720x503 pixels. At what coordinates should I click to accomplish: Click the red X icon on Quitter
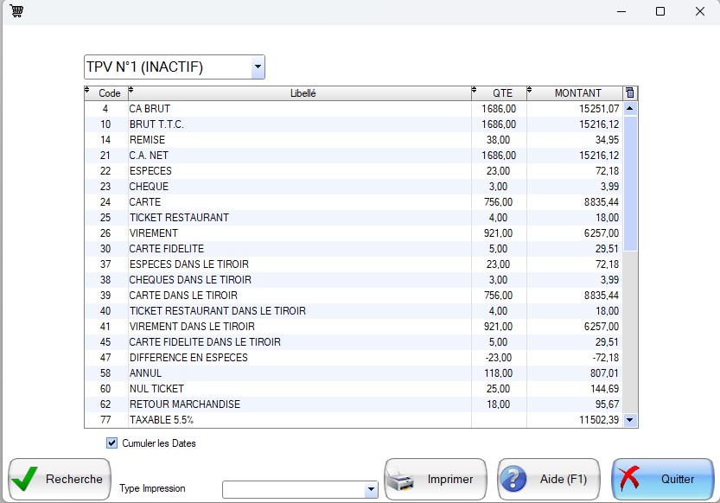631,479
